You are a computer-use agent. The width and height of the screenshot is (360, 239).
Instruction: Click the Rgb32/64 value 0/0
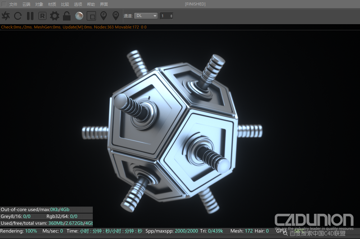[x=74, y=216]
